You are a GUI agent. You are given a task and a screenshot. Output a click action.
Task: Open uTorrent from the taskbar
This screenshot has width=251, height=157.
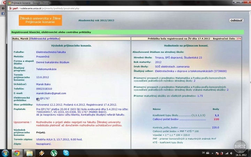coord(54,153)
